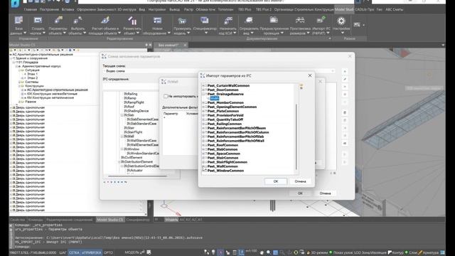Expand the Pset_SlabCommon node
This screenshot has width=455, height=256.
(203, 149)
